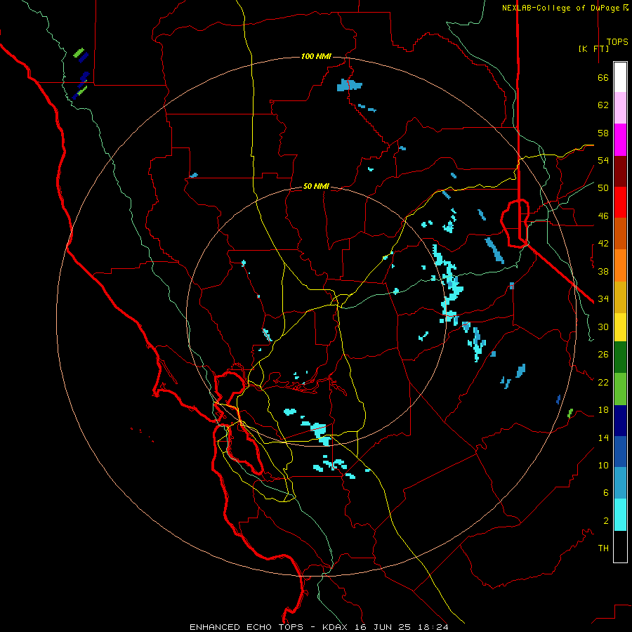Click the legend value 34
The width and height of the screenshot is (632, 632).
603,299
